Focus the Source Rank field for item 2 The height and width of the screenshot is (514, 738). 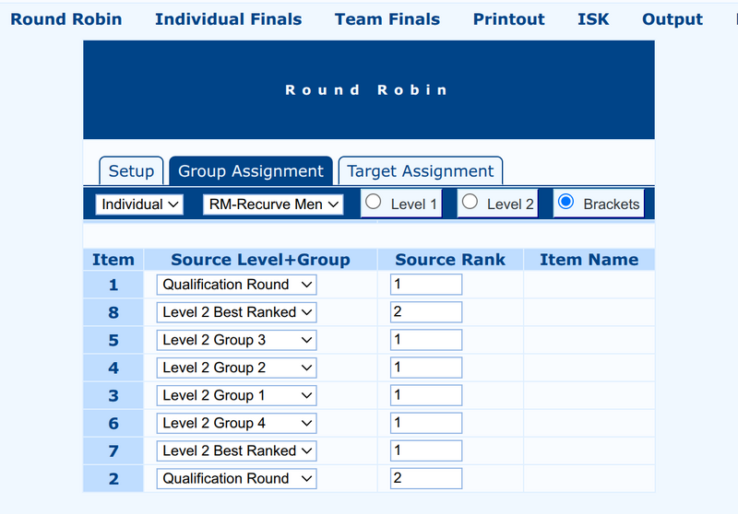pos(426,479)
